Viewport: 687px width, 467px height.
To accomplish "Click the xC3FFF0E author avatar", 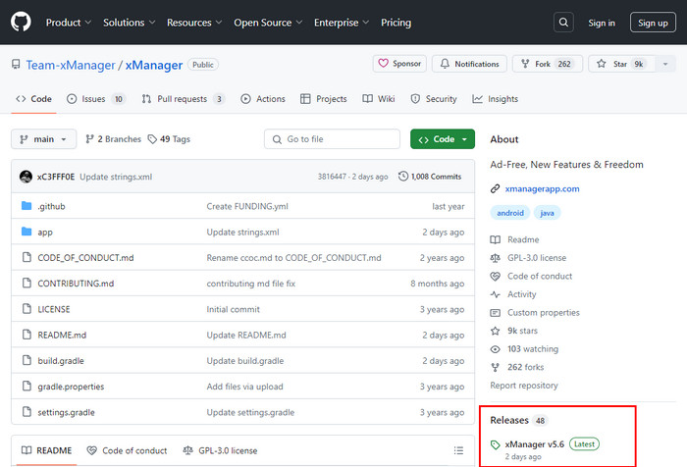I will (26, 177).
